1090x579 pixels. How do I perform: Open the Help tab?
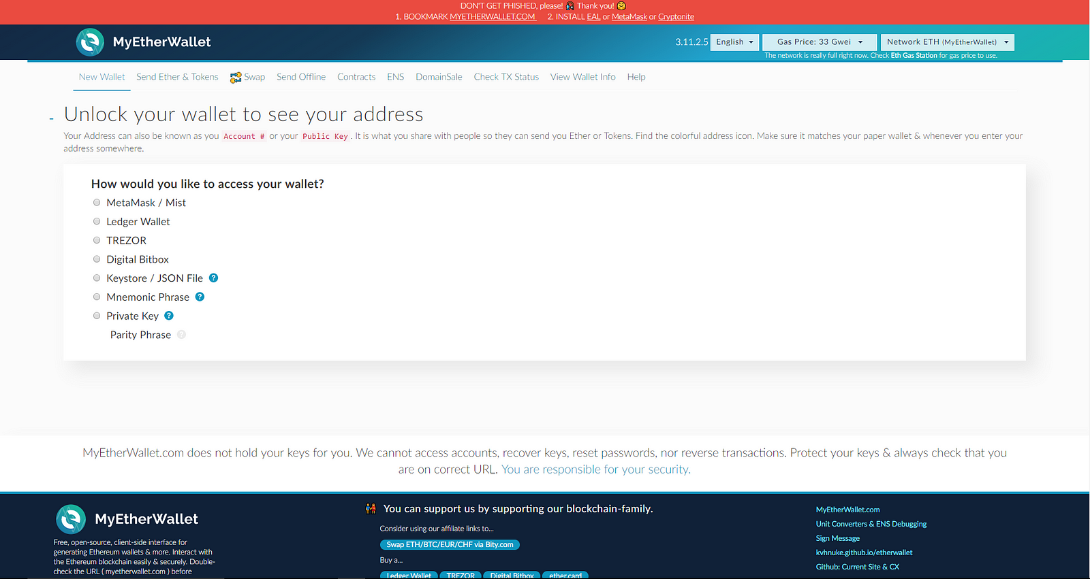click(636, 77)
